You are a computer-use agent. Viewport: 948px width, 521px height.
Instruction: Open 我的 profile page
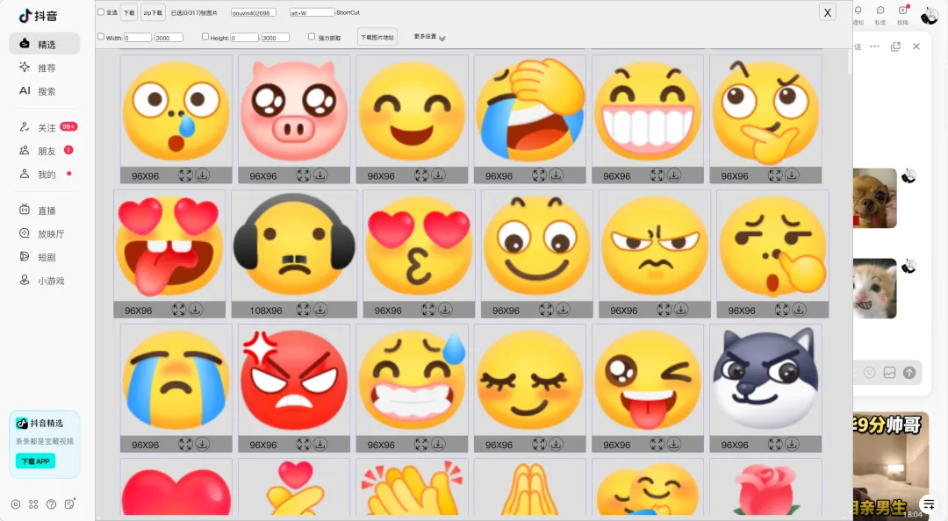[45, 175]
